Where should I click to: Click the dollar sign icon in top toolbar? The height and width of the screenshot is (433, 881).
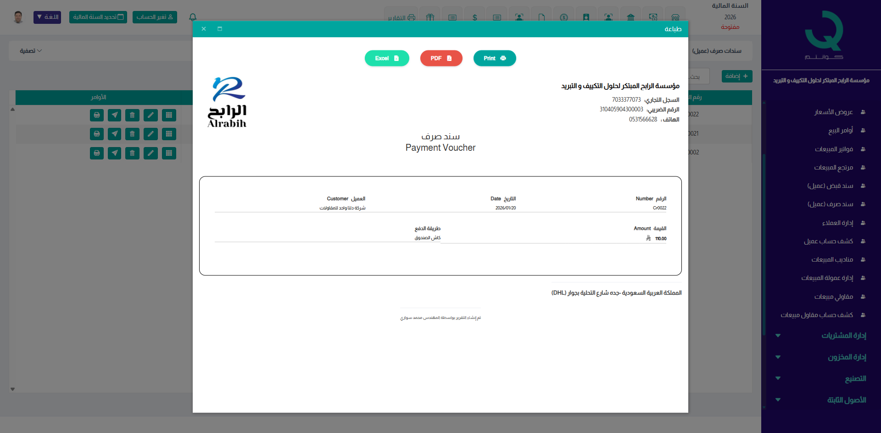(474, 17)
